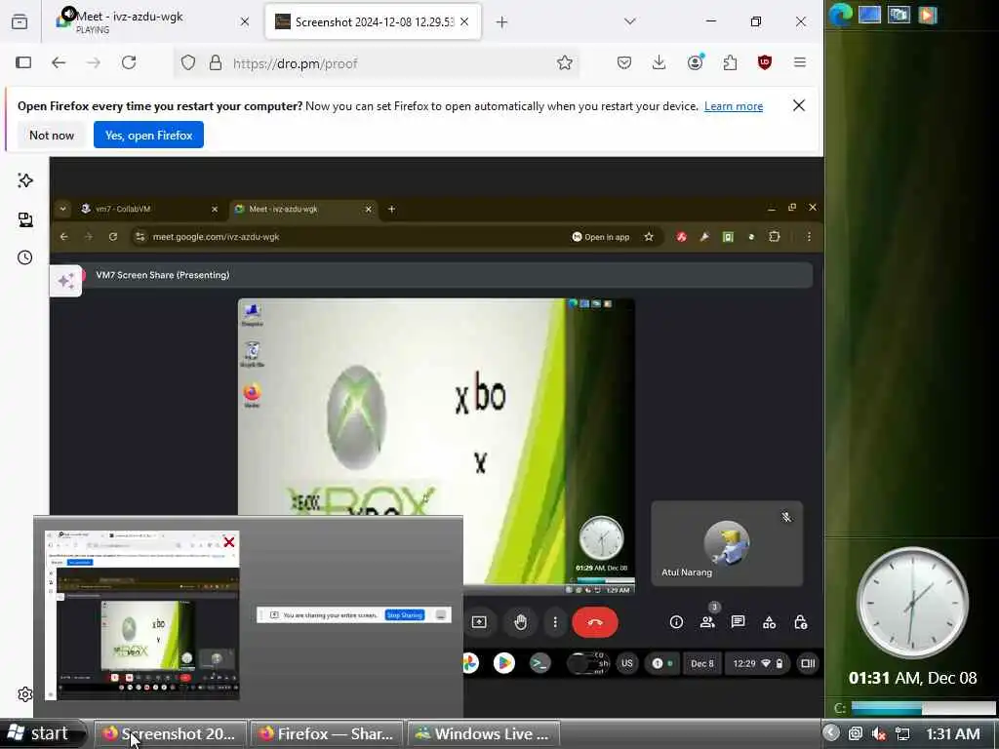Click the 1:31 AM taskbar clock
The image size is (999, 749).
(x=952, y=733)
